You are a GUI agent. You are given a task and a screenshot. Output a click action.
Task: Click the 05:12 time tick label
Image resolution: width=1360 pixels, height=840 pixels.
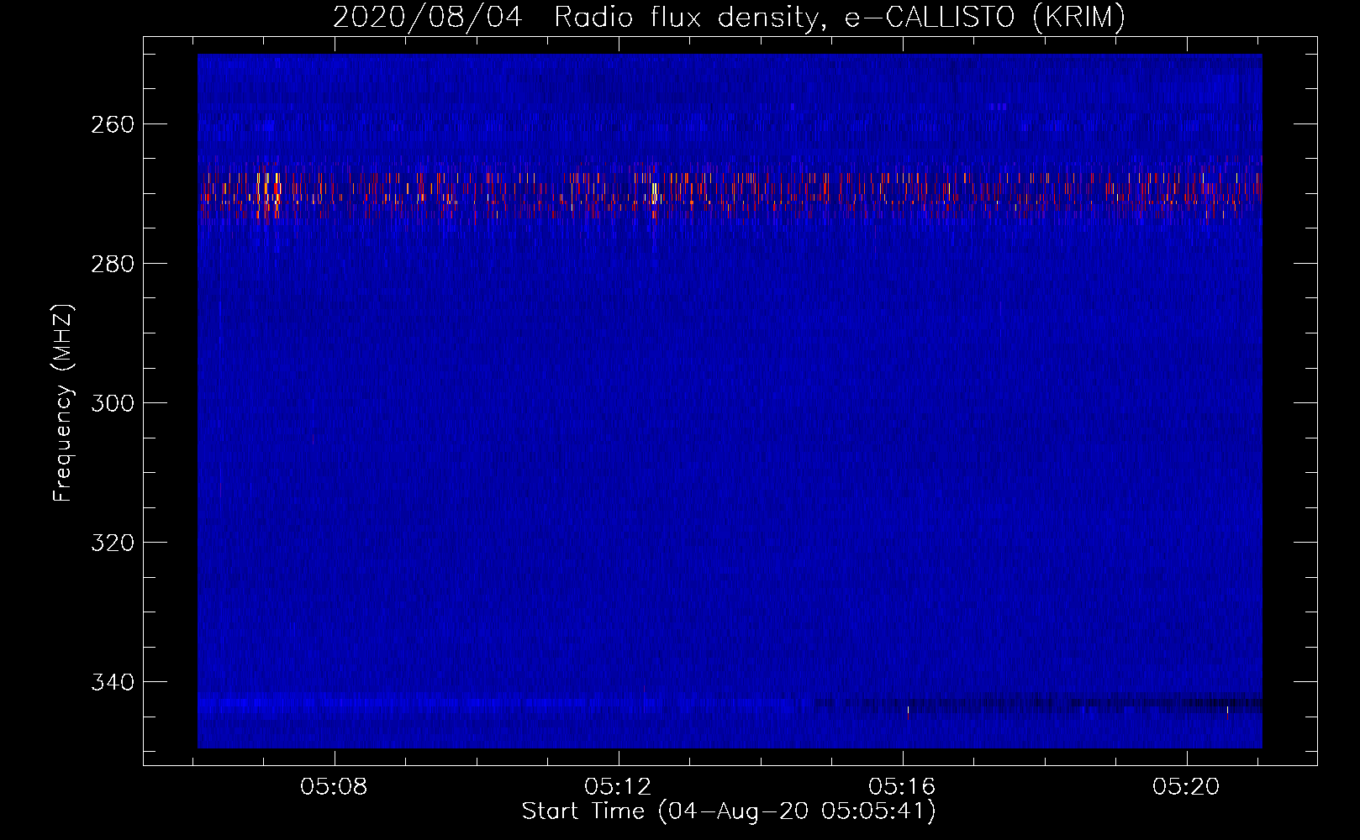tap(619, 787)
